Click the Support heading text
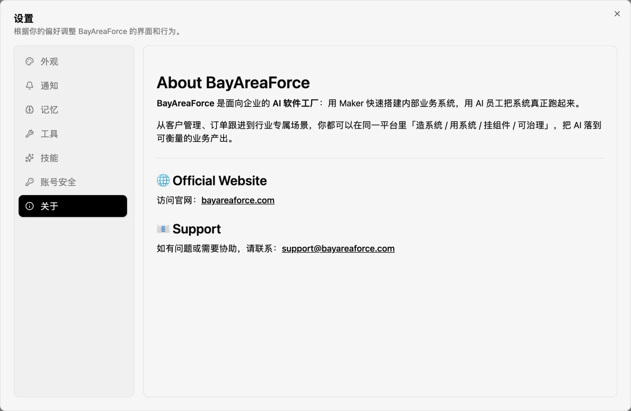 point(196,229)
